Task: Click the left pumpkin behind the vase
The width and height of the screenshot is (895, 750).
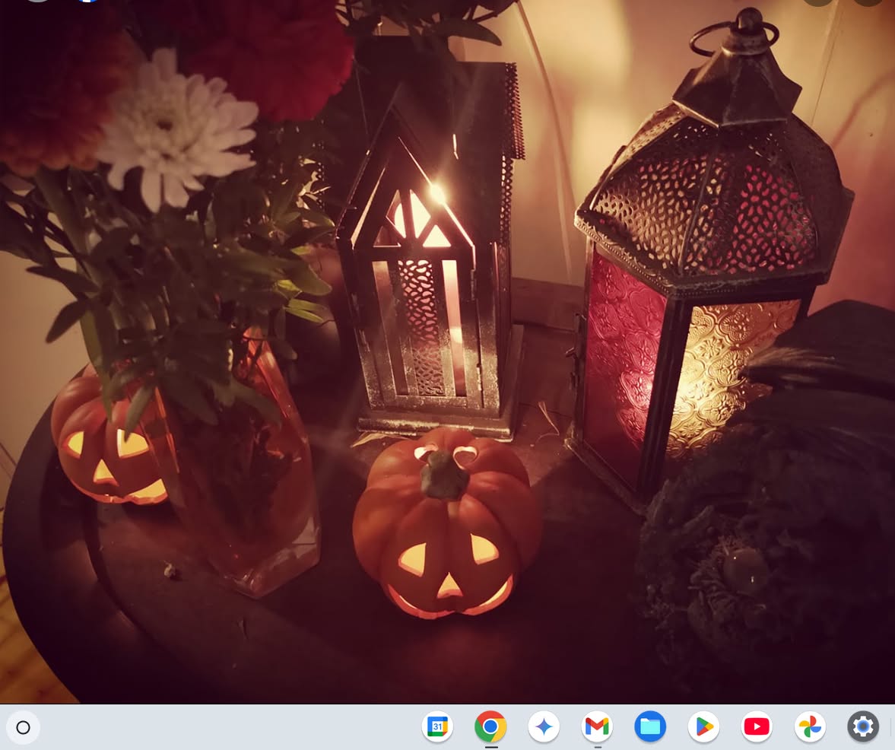Action: tap(99, 449)
